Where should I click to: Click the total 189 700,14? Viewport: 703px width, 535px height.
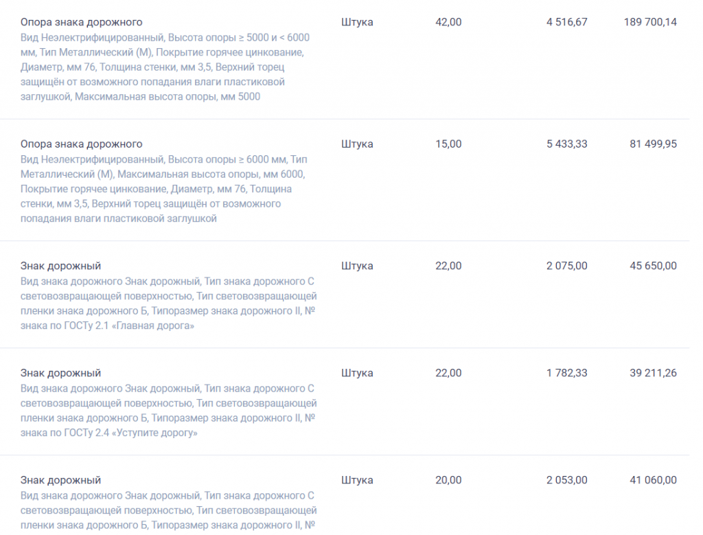650,22
